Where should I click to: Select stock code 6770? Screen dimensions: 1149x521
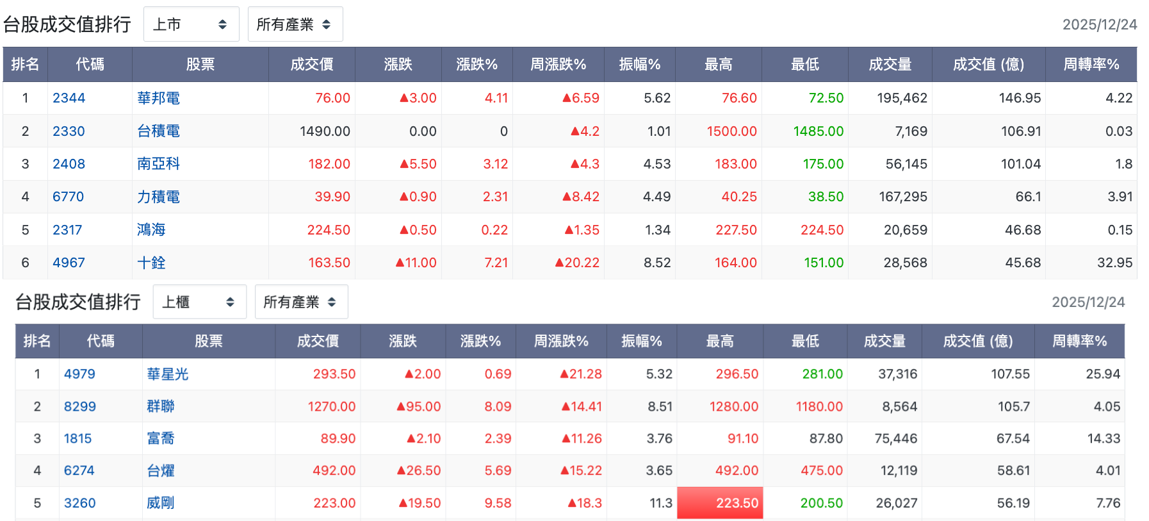coord(68,197)
